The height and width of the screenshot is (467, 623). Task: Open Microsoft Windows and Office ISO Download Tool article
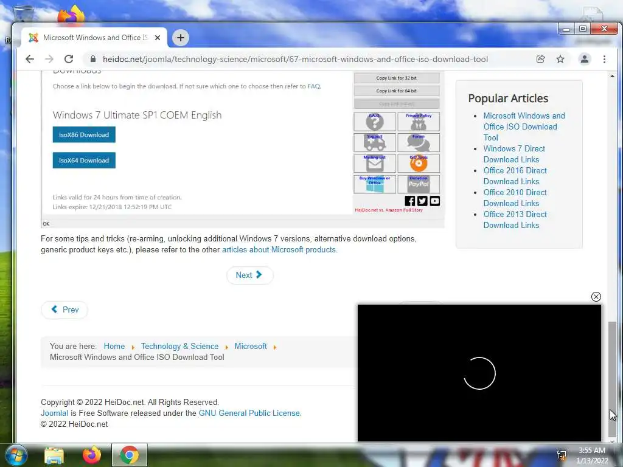pyautogui.click(x=524, y=126)
